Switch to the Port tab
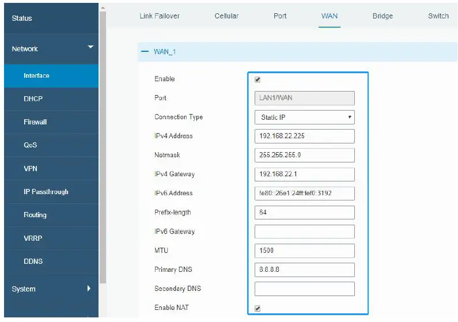This screenshot has width=458, height=322. (x=280, y=16)
